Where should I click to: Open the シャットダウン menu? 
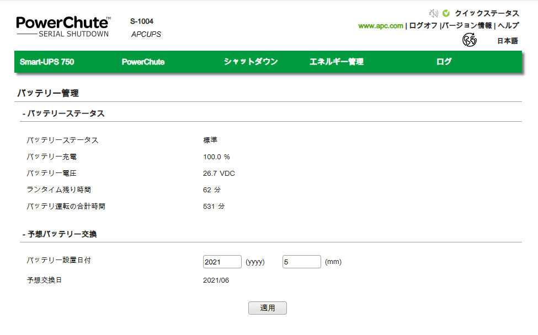tap(251, 62)
